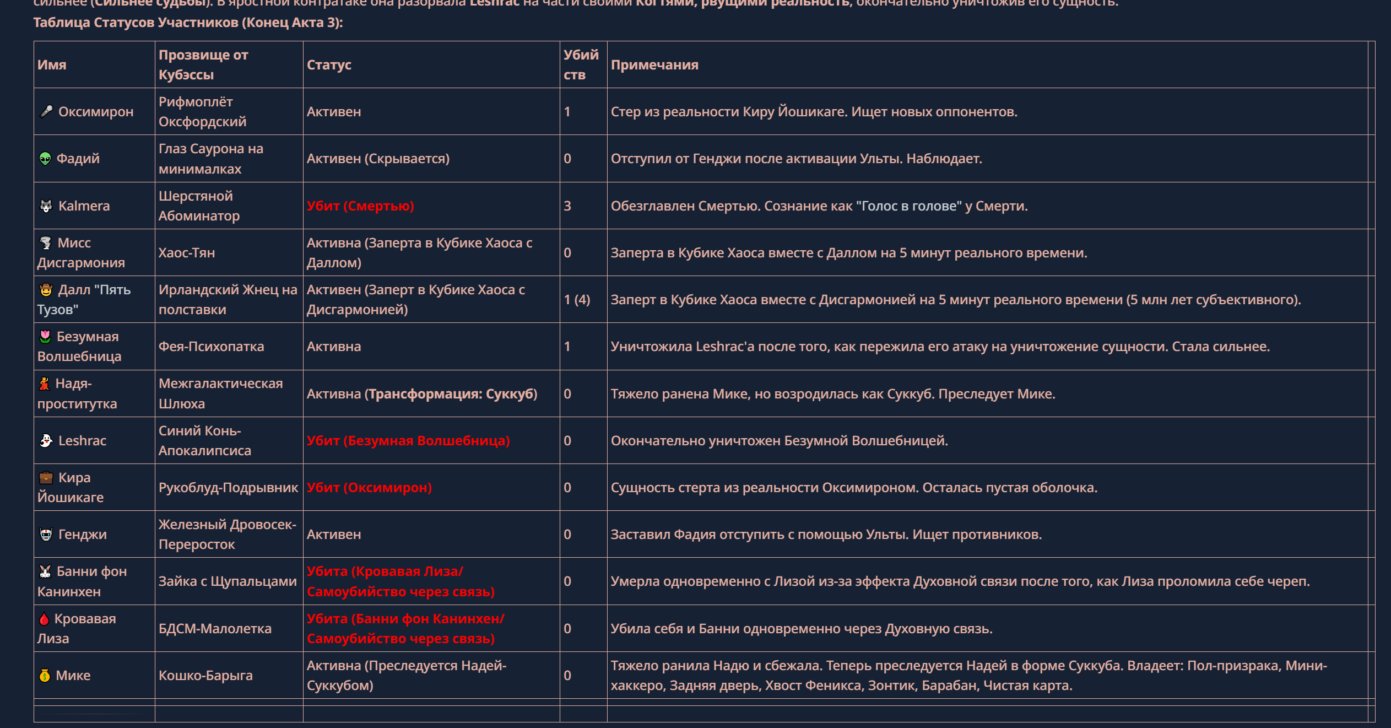Click the 'Прозвище от Кубэссы' column header
Screen dimensions: 1391x728
[x=203, y=65]
